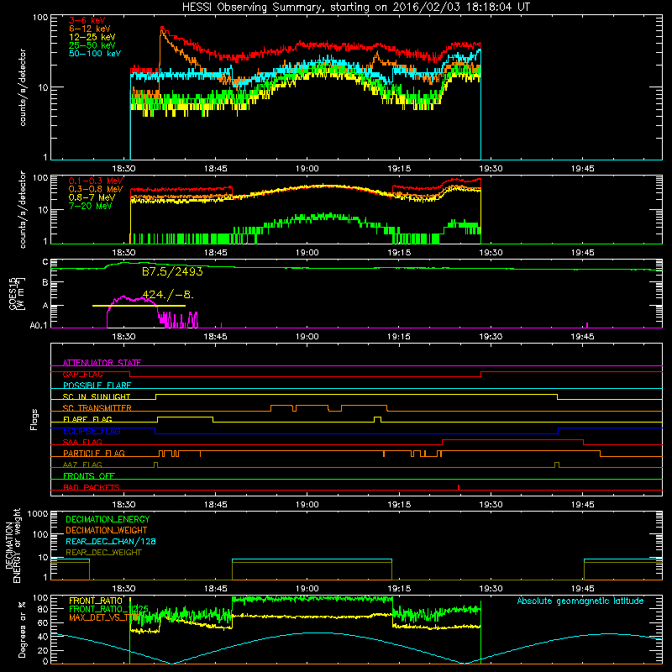Image resolution: width=672 pixels, height=672 pixels.
Task: Click the Absolute geomagnetic latitude label
Action: [x=580, y=601]
